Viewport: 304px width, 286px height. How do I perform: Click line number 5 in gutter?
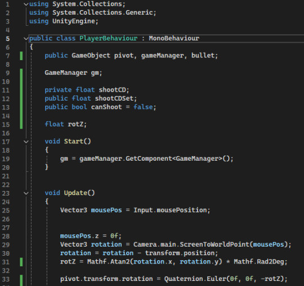7,39
